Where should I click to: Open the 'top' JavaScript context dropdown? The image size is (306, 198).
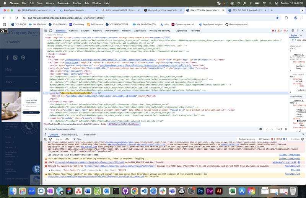click(59, 139)
